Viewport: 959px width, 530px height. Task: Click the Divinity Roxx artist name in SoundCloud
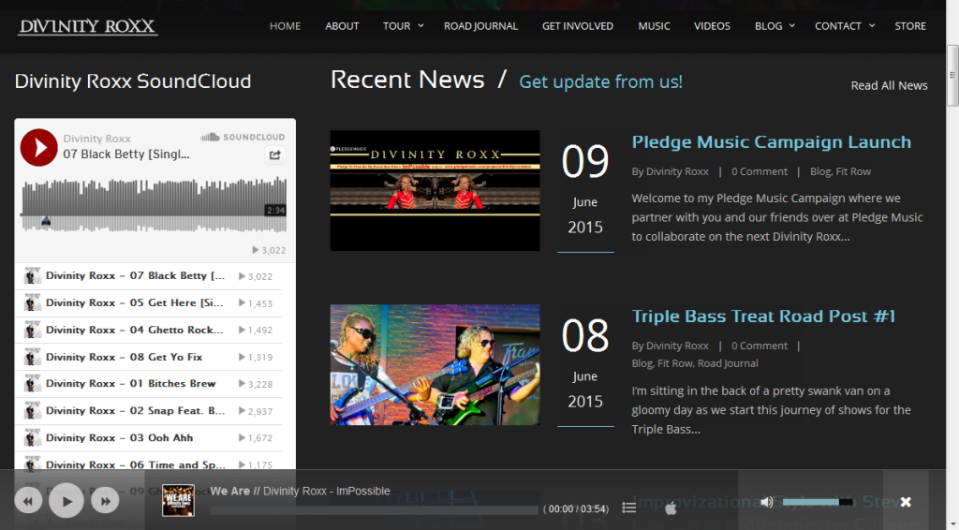(x=96, y=139)
